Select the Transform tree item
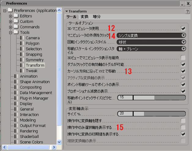192x151 pixels. pos(35,65)
